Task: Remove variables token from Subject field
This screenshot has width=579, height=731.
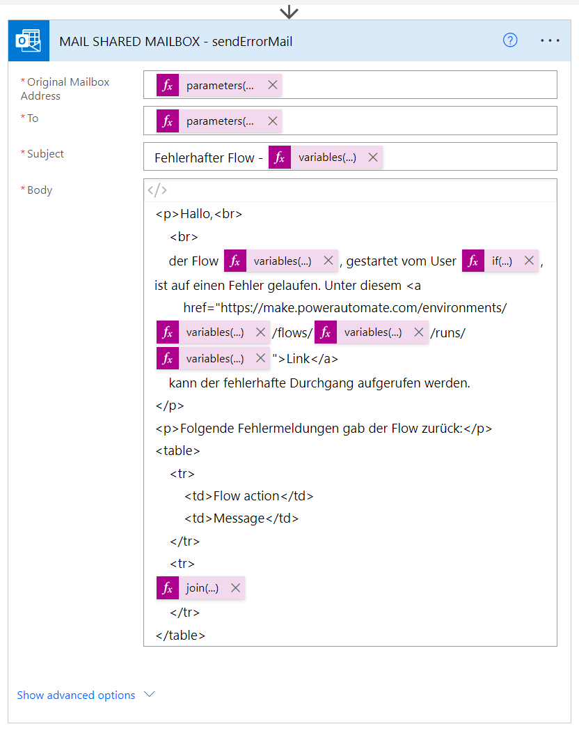Action: [373, 157]
